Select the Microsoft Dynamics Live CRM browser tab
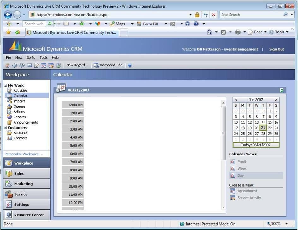Screen dimensions: 298x230 click(72, 33)
